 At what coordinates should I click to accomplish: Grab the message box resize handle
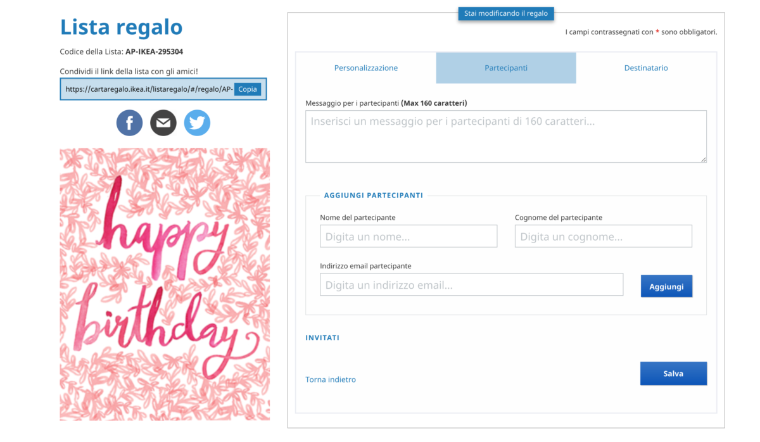(704, 160)
